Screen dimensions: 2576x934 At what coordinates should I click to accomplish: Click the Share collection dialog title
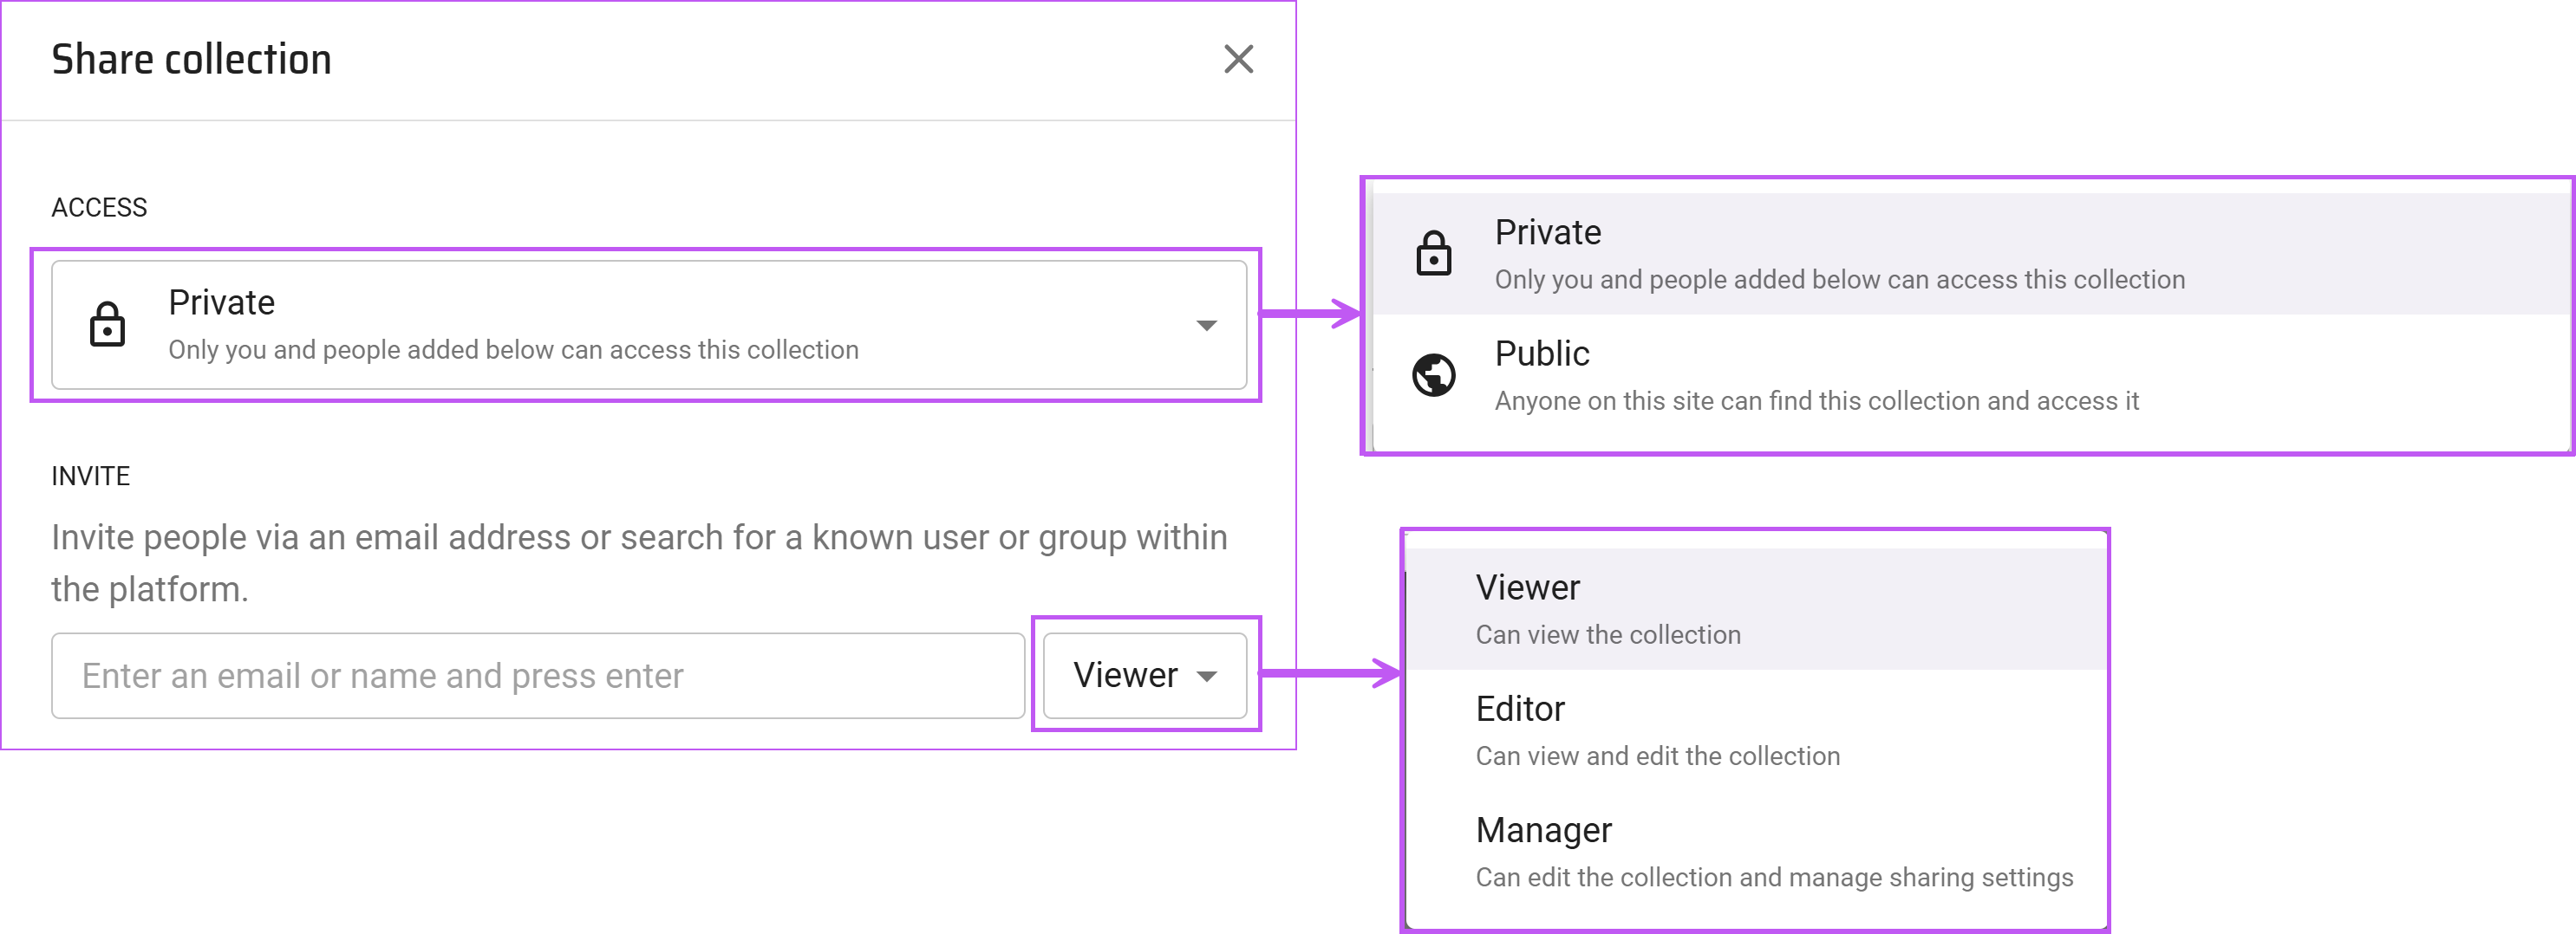(191, 60)
